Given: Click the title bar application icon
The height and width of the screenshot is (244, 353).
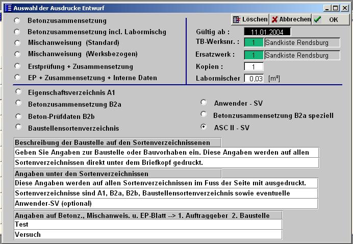Looking at the screenshot, I should click(x=8, y=8).
